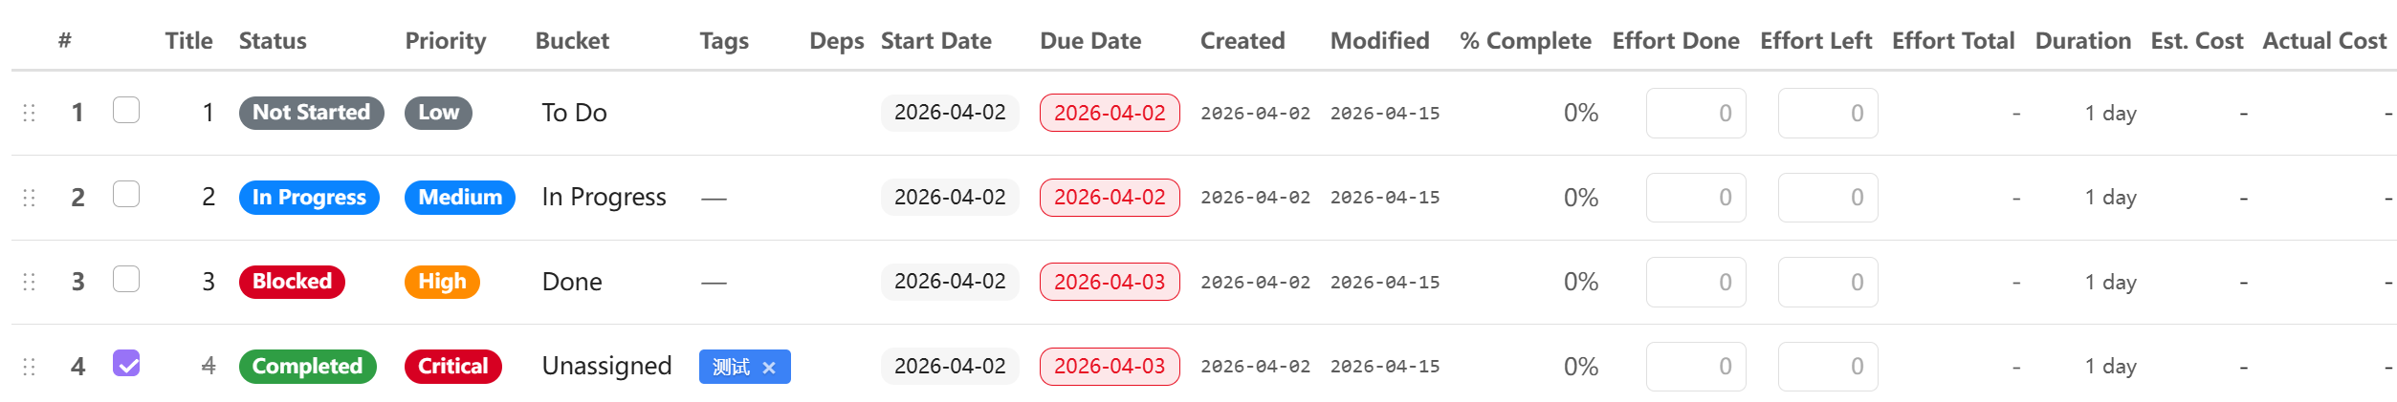This screenshot has width=2397, height=402.
Task: Uncheck the completed task 4 checkbox
Action: click(126, 364)
